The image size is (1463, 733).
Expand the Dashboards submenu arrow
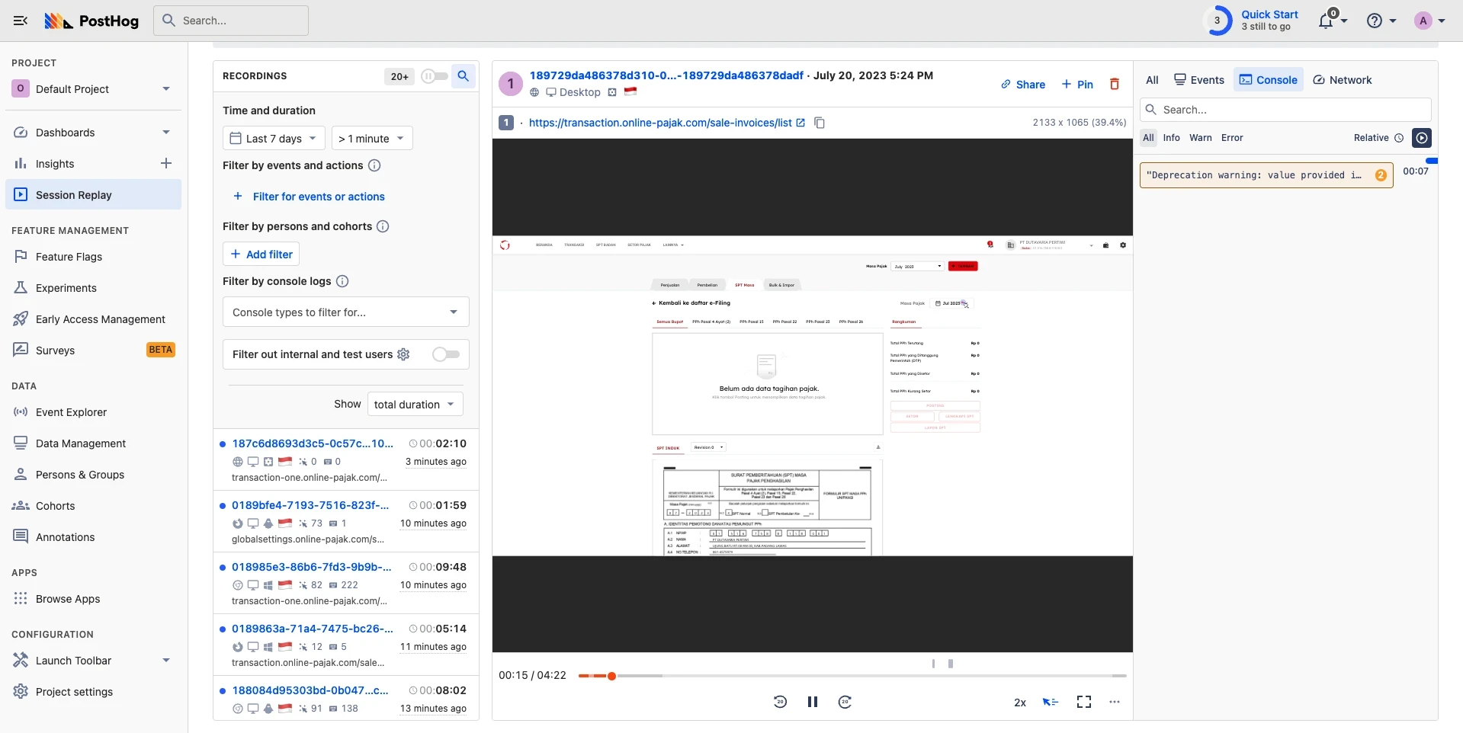[x=166, y=133]
